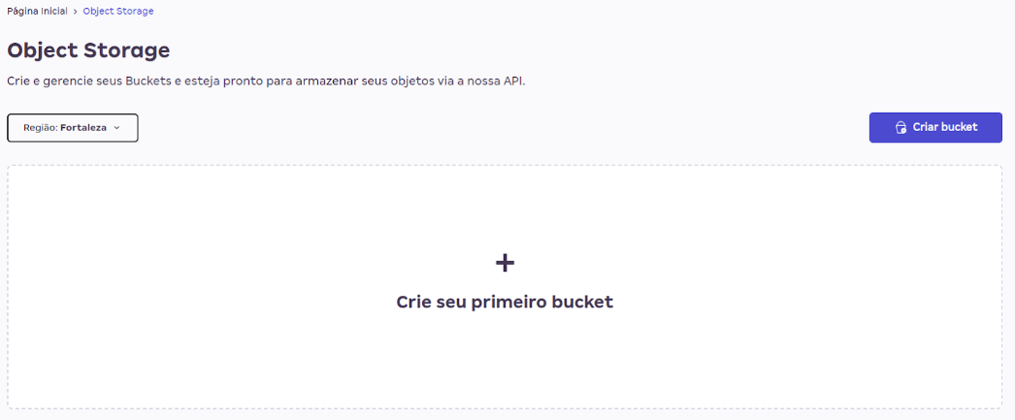Click the description line below the heading

(266, 81)
